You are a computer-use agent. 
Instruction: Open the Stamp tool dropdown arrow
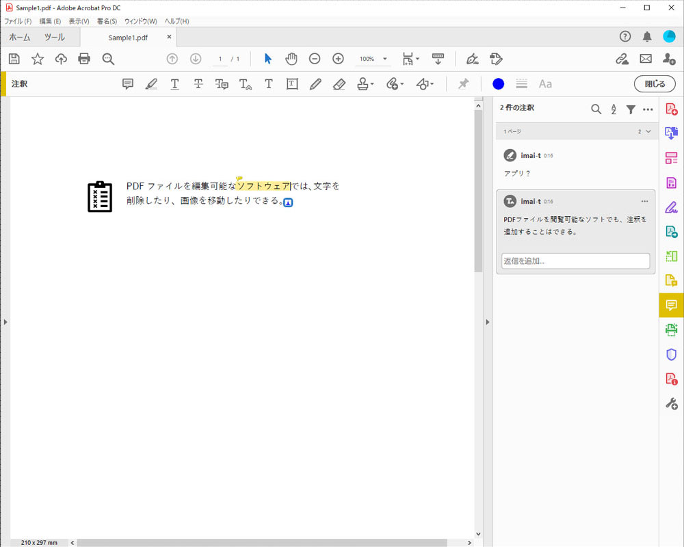click(x=371, y=83)
